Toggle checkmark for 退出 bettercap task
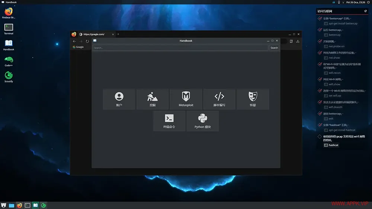This screenshot has width=372, height=209. pos(320,114)
